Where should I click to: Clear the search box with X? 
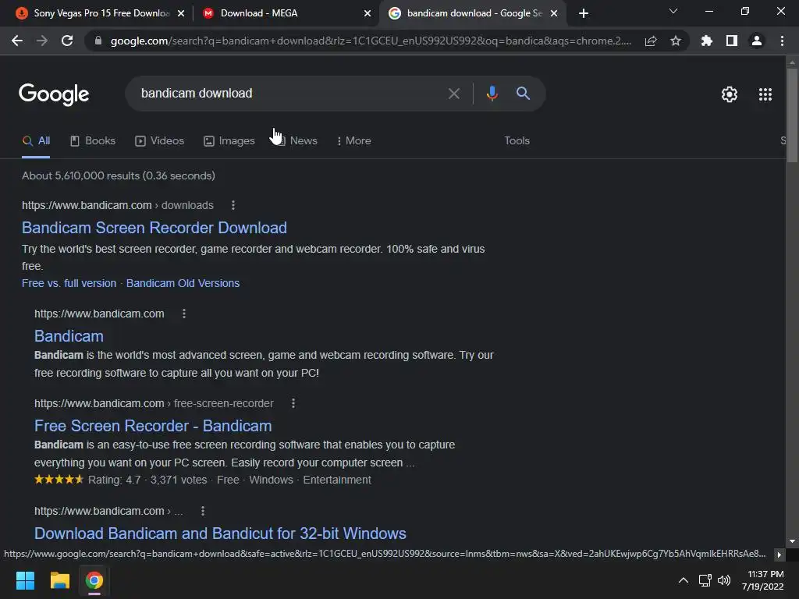(453, 94)
